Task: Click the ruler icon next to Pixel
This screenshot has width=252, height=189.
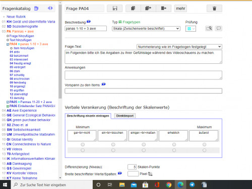Action: coord(150,174)
